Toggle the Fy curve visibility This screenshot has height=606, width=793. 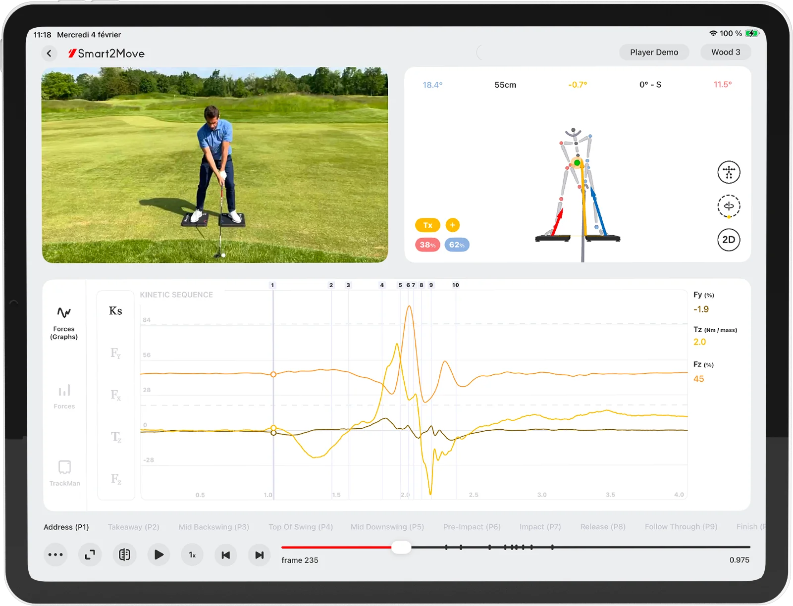point(116,353)
